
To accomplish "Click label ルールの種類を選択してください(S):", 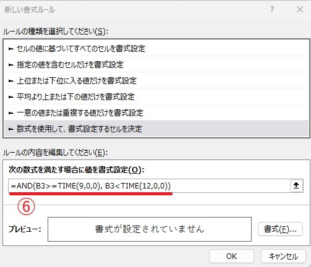I will 56,32.
